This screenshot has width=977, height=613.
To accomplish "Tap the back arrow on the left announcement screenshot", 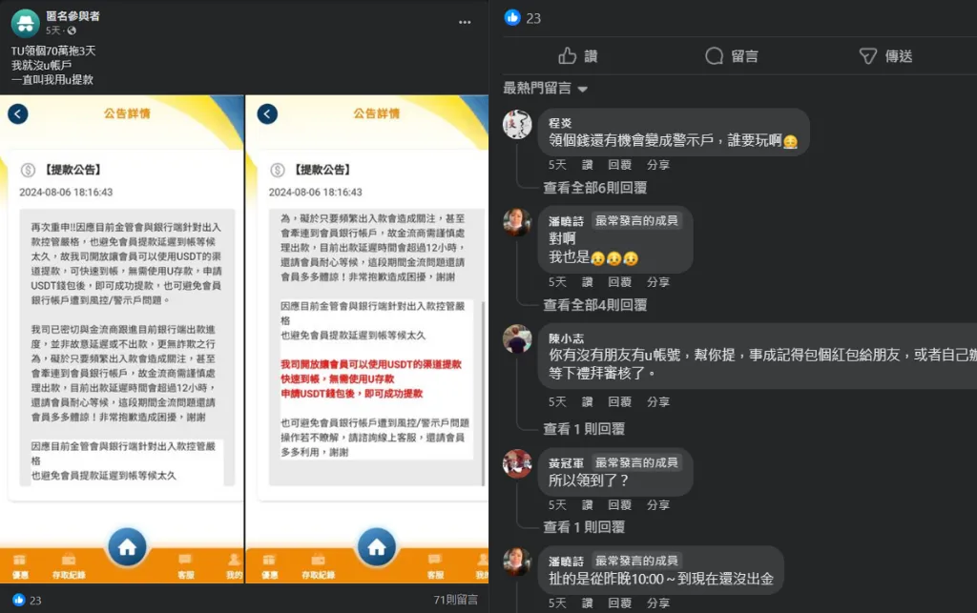I will [x=19, y=112].
